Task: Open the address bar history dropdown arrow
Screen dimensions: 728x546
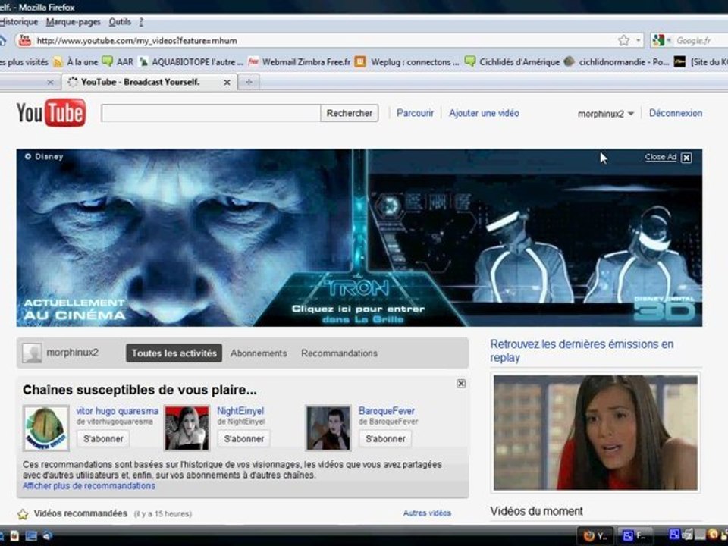Action: [639, 41]
